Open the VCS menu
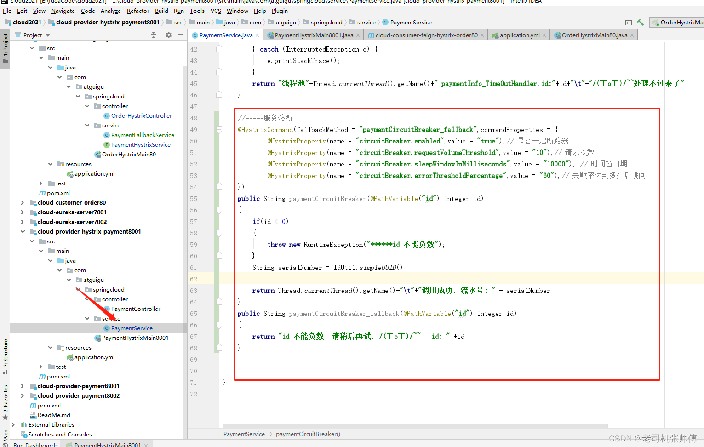704x447 pixels. 216,11
